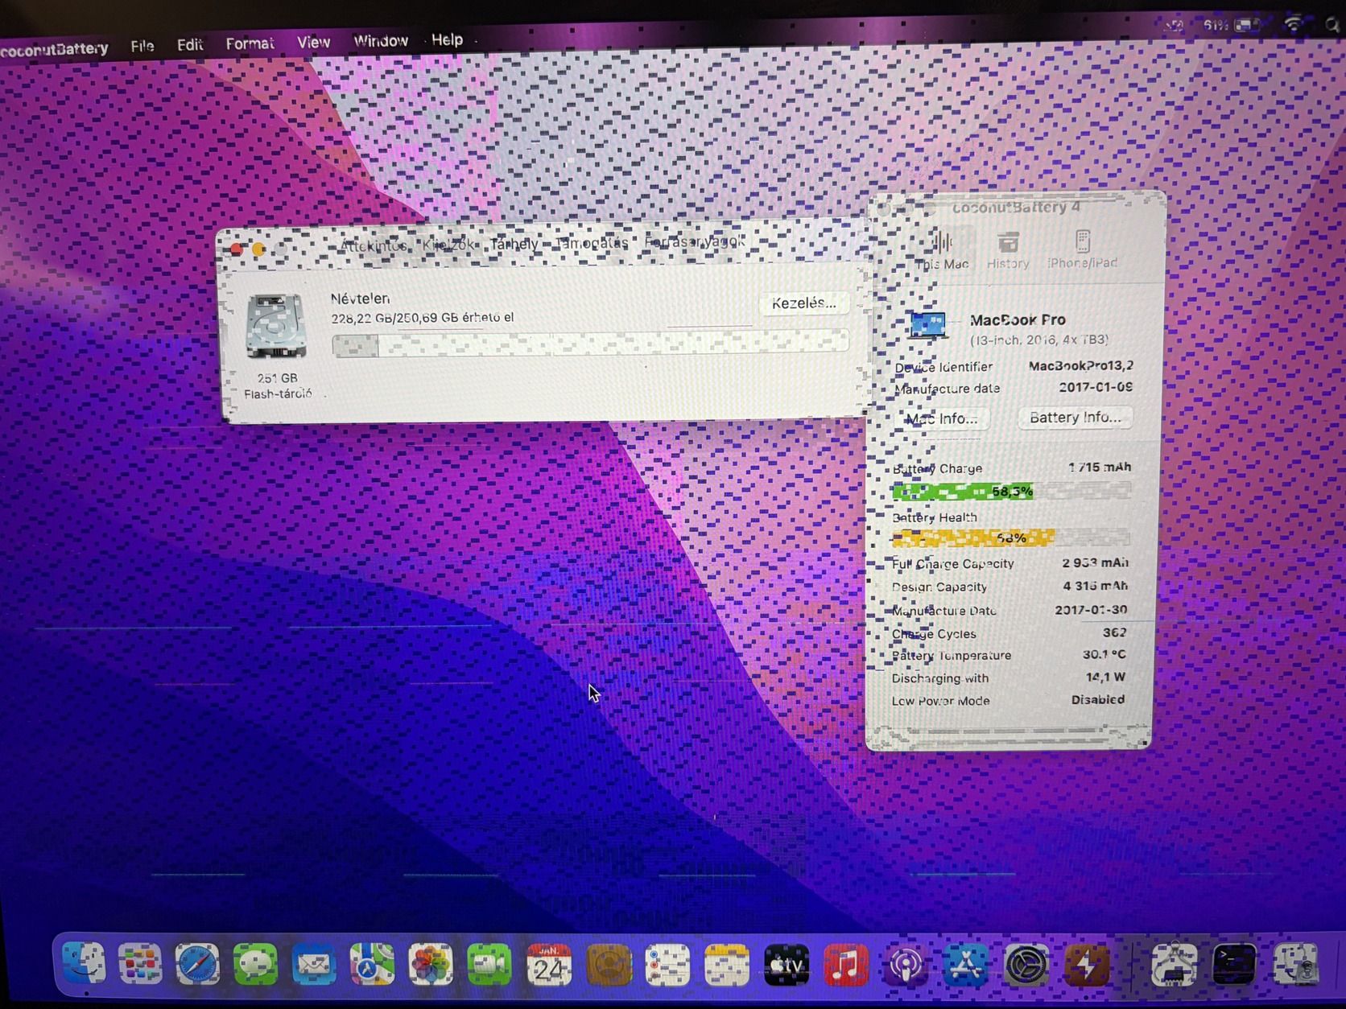
Task: Click the Low Power Mode value 'Disabled'
Action: [1097, 699]
